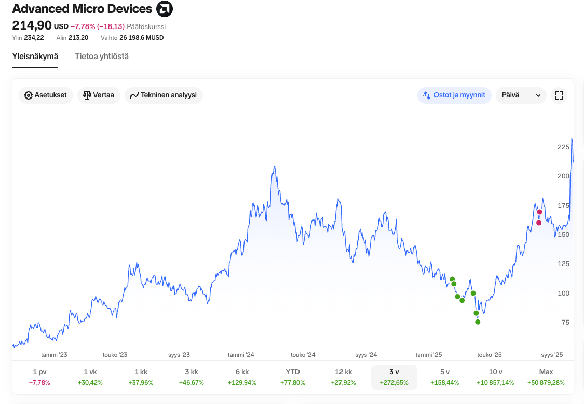Open the Vertaa compare tool
Screen dimensions: 584x404
99,95
